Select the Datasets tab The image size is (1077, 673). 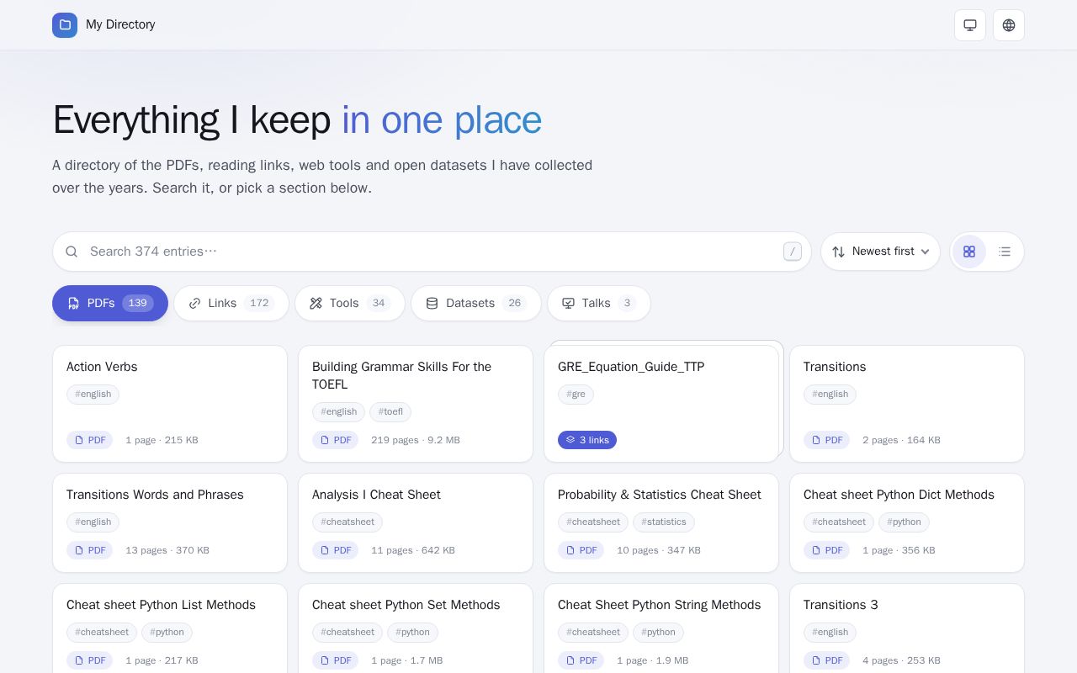click(x=476, y=303)
